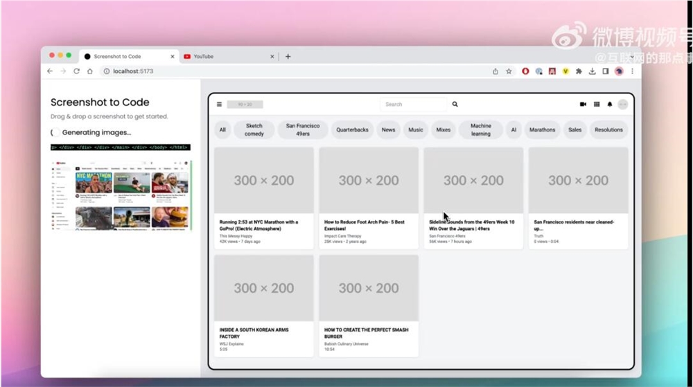
Task: Select the News chip
Action: [389, 129]
